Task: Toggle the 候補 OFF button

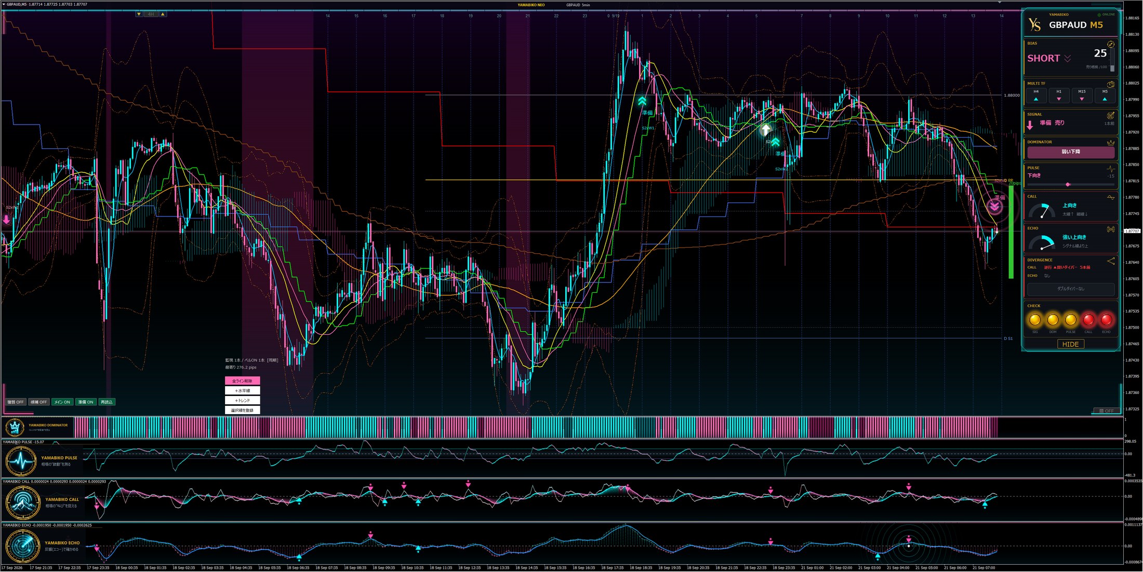Action: [38, 402]
